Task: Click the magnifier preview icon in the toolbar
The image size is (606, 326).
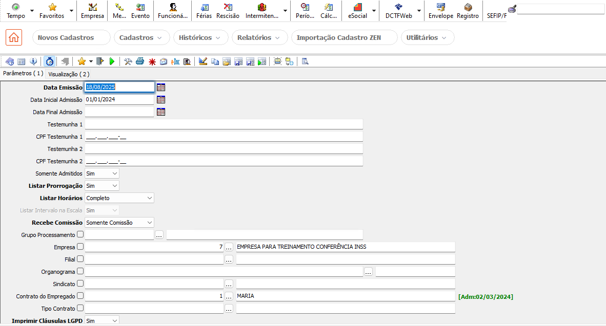Action: pyautogui.click(x=305, y=61)
